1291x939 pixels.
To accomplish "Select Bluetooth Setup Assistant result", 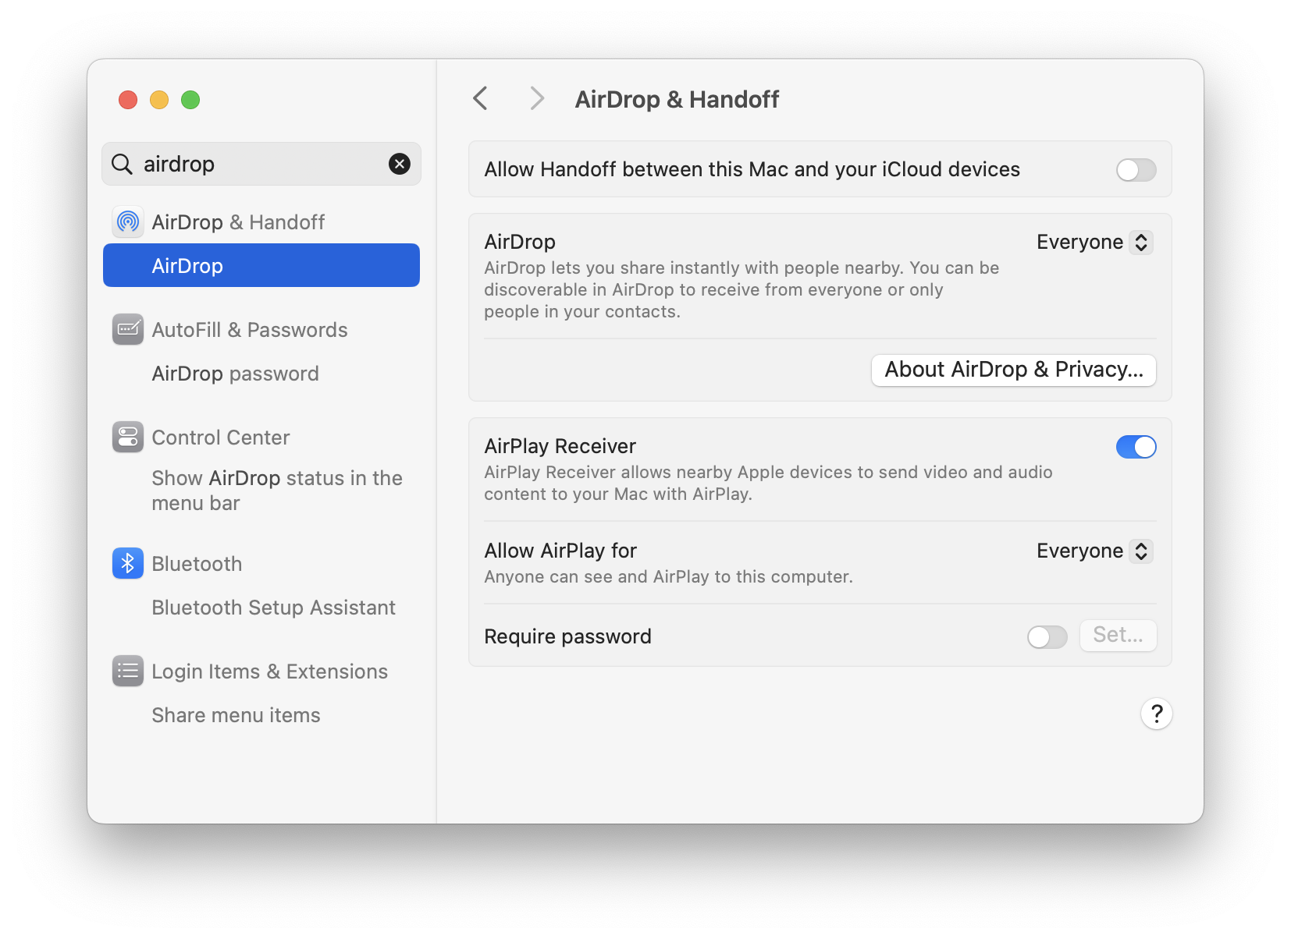I will coord(261,608).
